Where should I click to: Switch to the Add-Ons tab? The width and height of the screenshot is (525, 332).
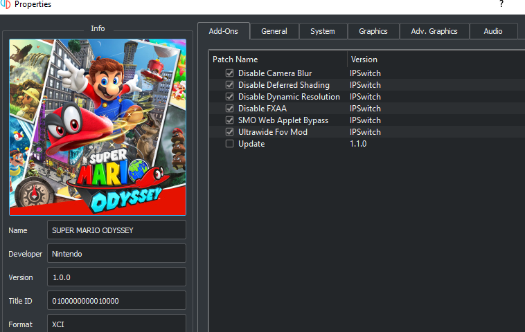(x=223, y=31)
